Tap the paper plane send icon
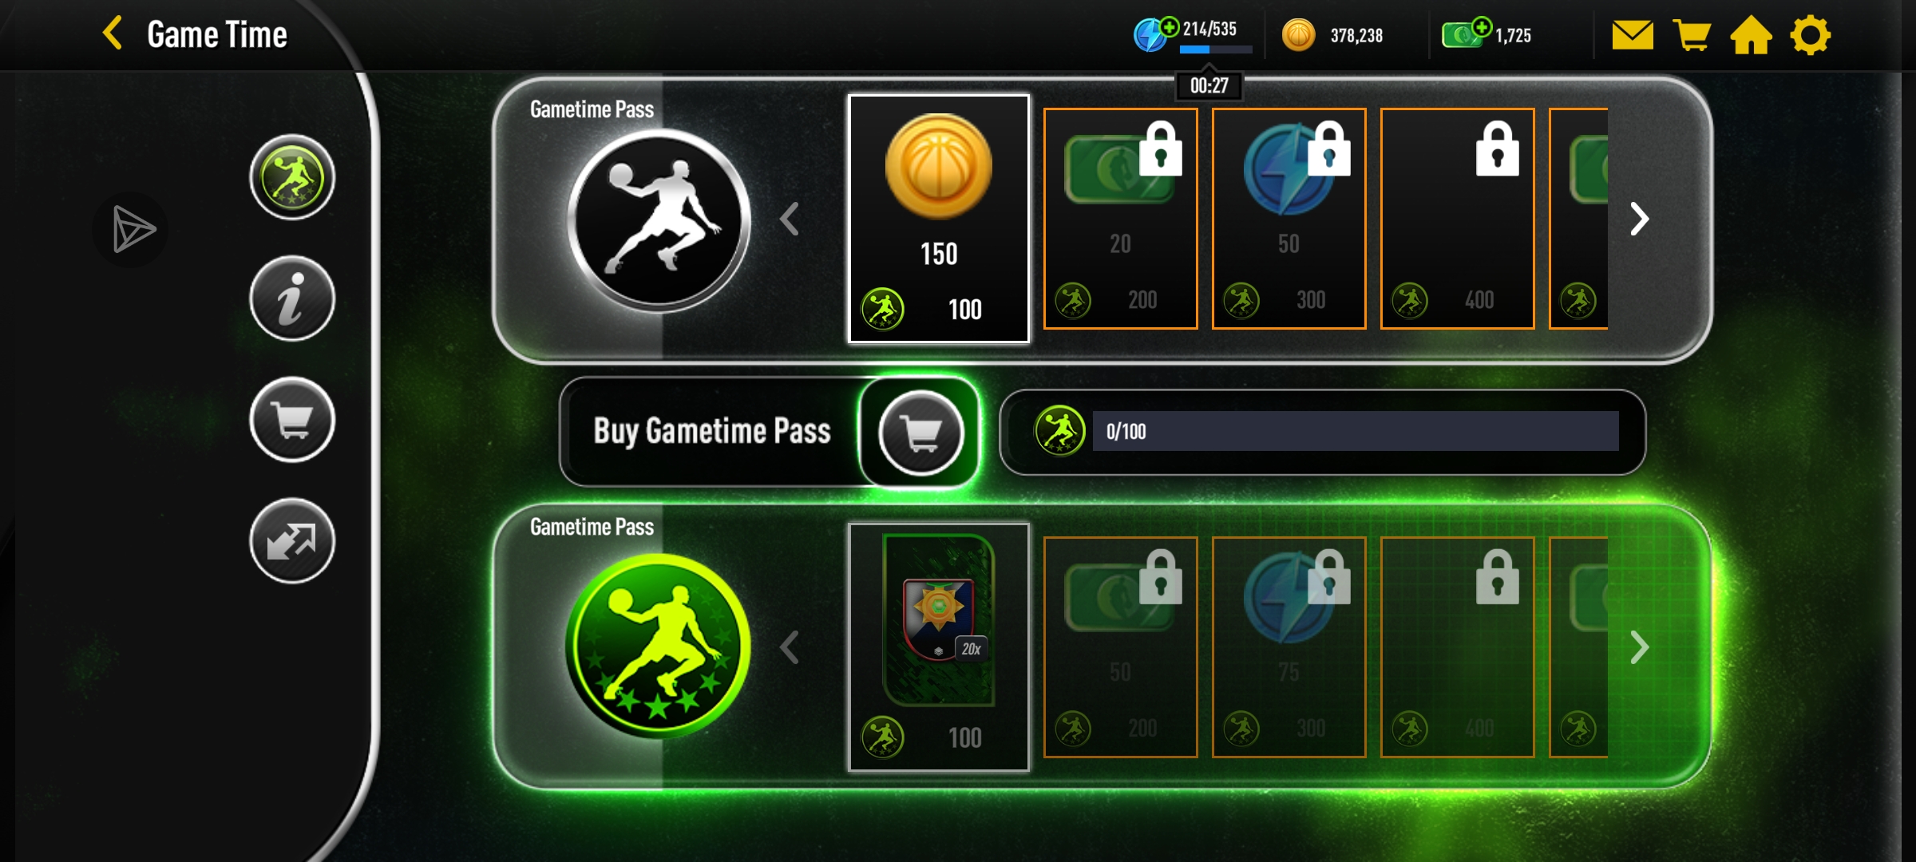 132,229
